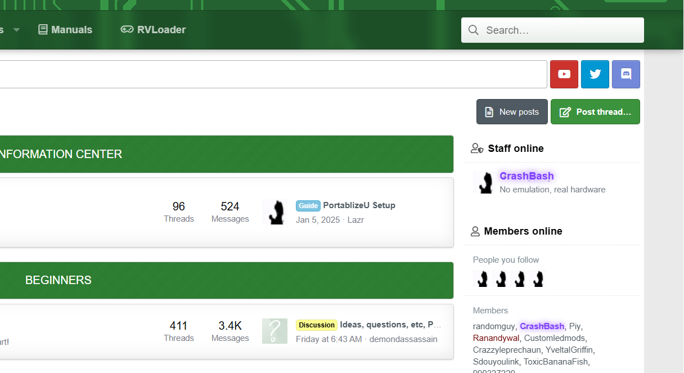Expand the dropdown arrow left of Manuals
This screenshot has height=373, width=684.
tap(16, 30)
